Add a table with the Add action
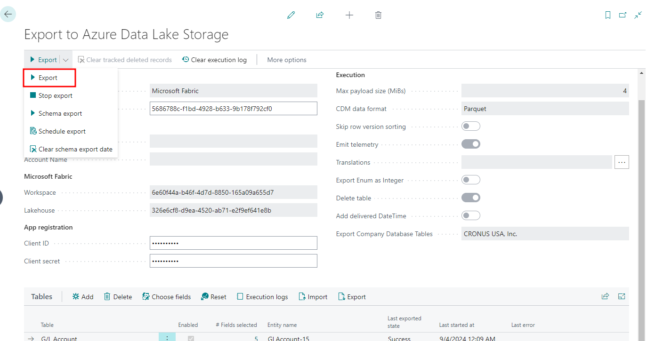 83,297
